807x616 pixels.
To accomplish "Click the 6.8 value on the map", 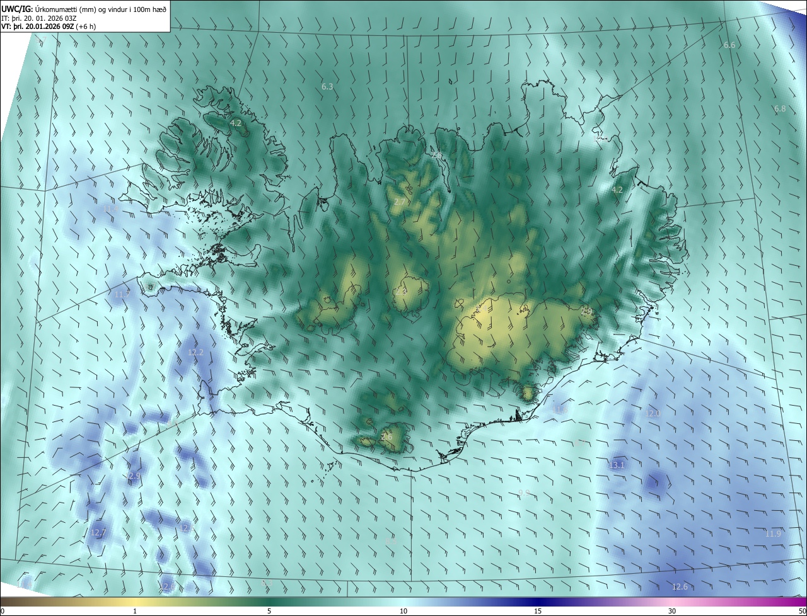I will pos(780,108).
